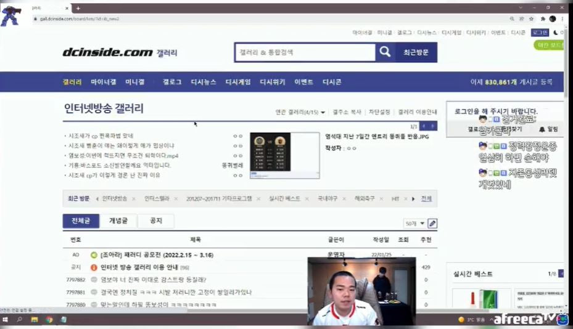Open a new browser tab with plus
Screen dimensions: 573x329
[x=78, y=8]
